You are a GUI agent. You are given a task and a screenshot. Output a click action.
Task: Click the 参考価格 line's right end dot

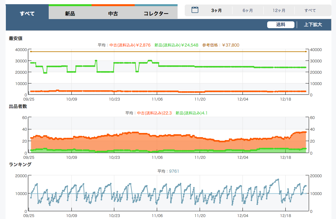click(305, 51)
